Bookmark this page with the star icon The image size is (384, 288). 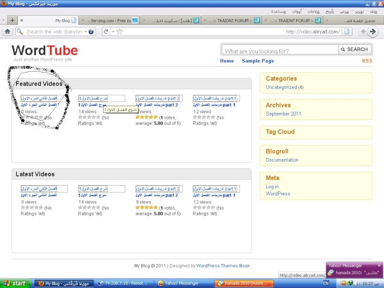coord(120,32)
